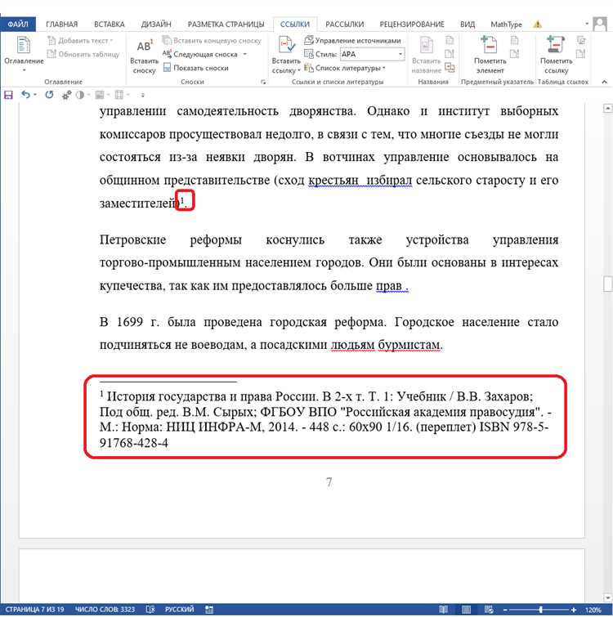The height and width of the screenshot is (617, 613).
Task: Customize quick access toolbar dropdown
Action: click(x=142, y=96)
